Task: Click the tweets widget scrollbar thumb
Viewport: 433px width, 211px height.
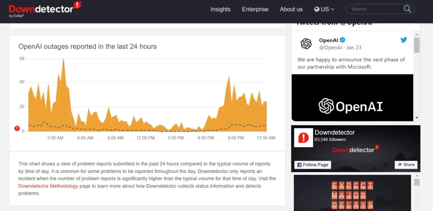Action: point(417,45)
